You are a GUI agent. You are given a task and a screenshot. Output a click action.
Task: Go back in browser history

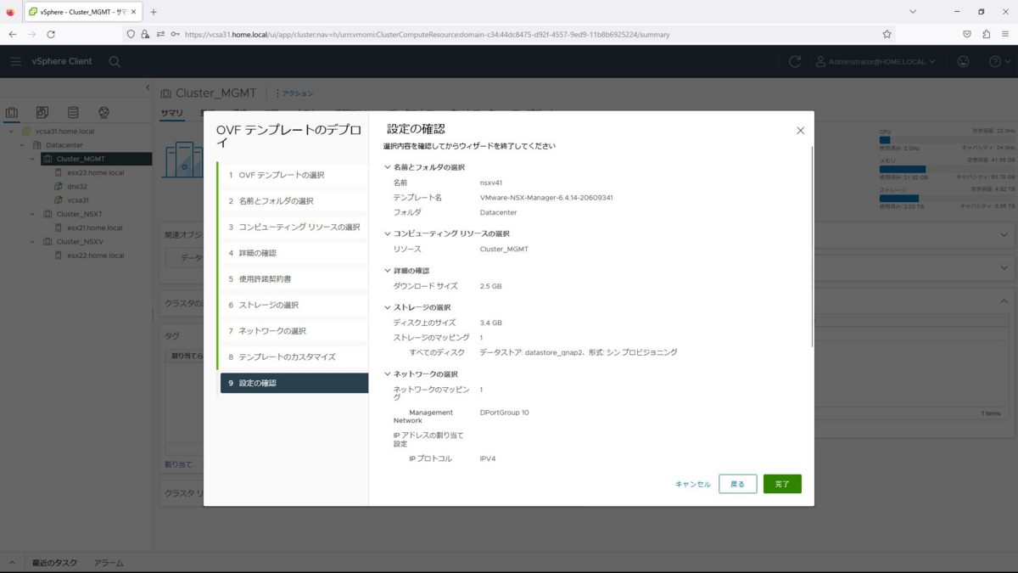[x=13, y=35]
